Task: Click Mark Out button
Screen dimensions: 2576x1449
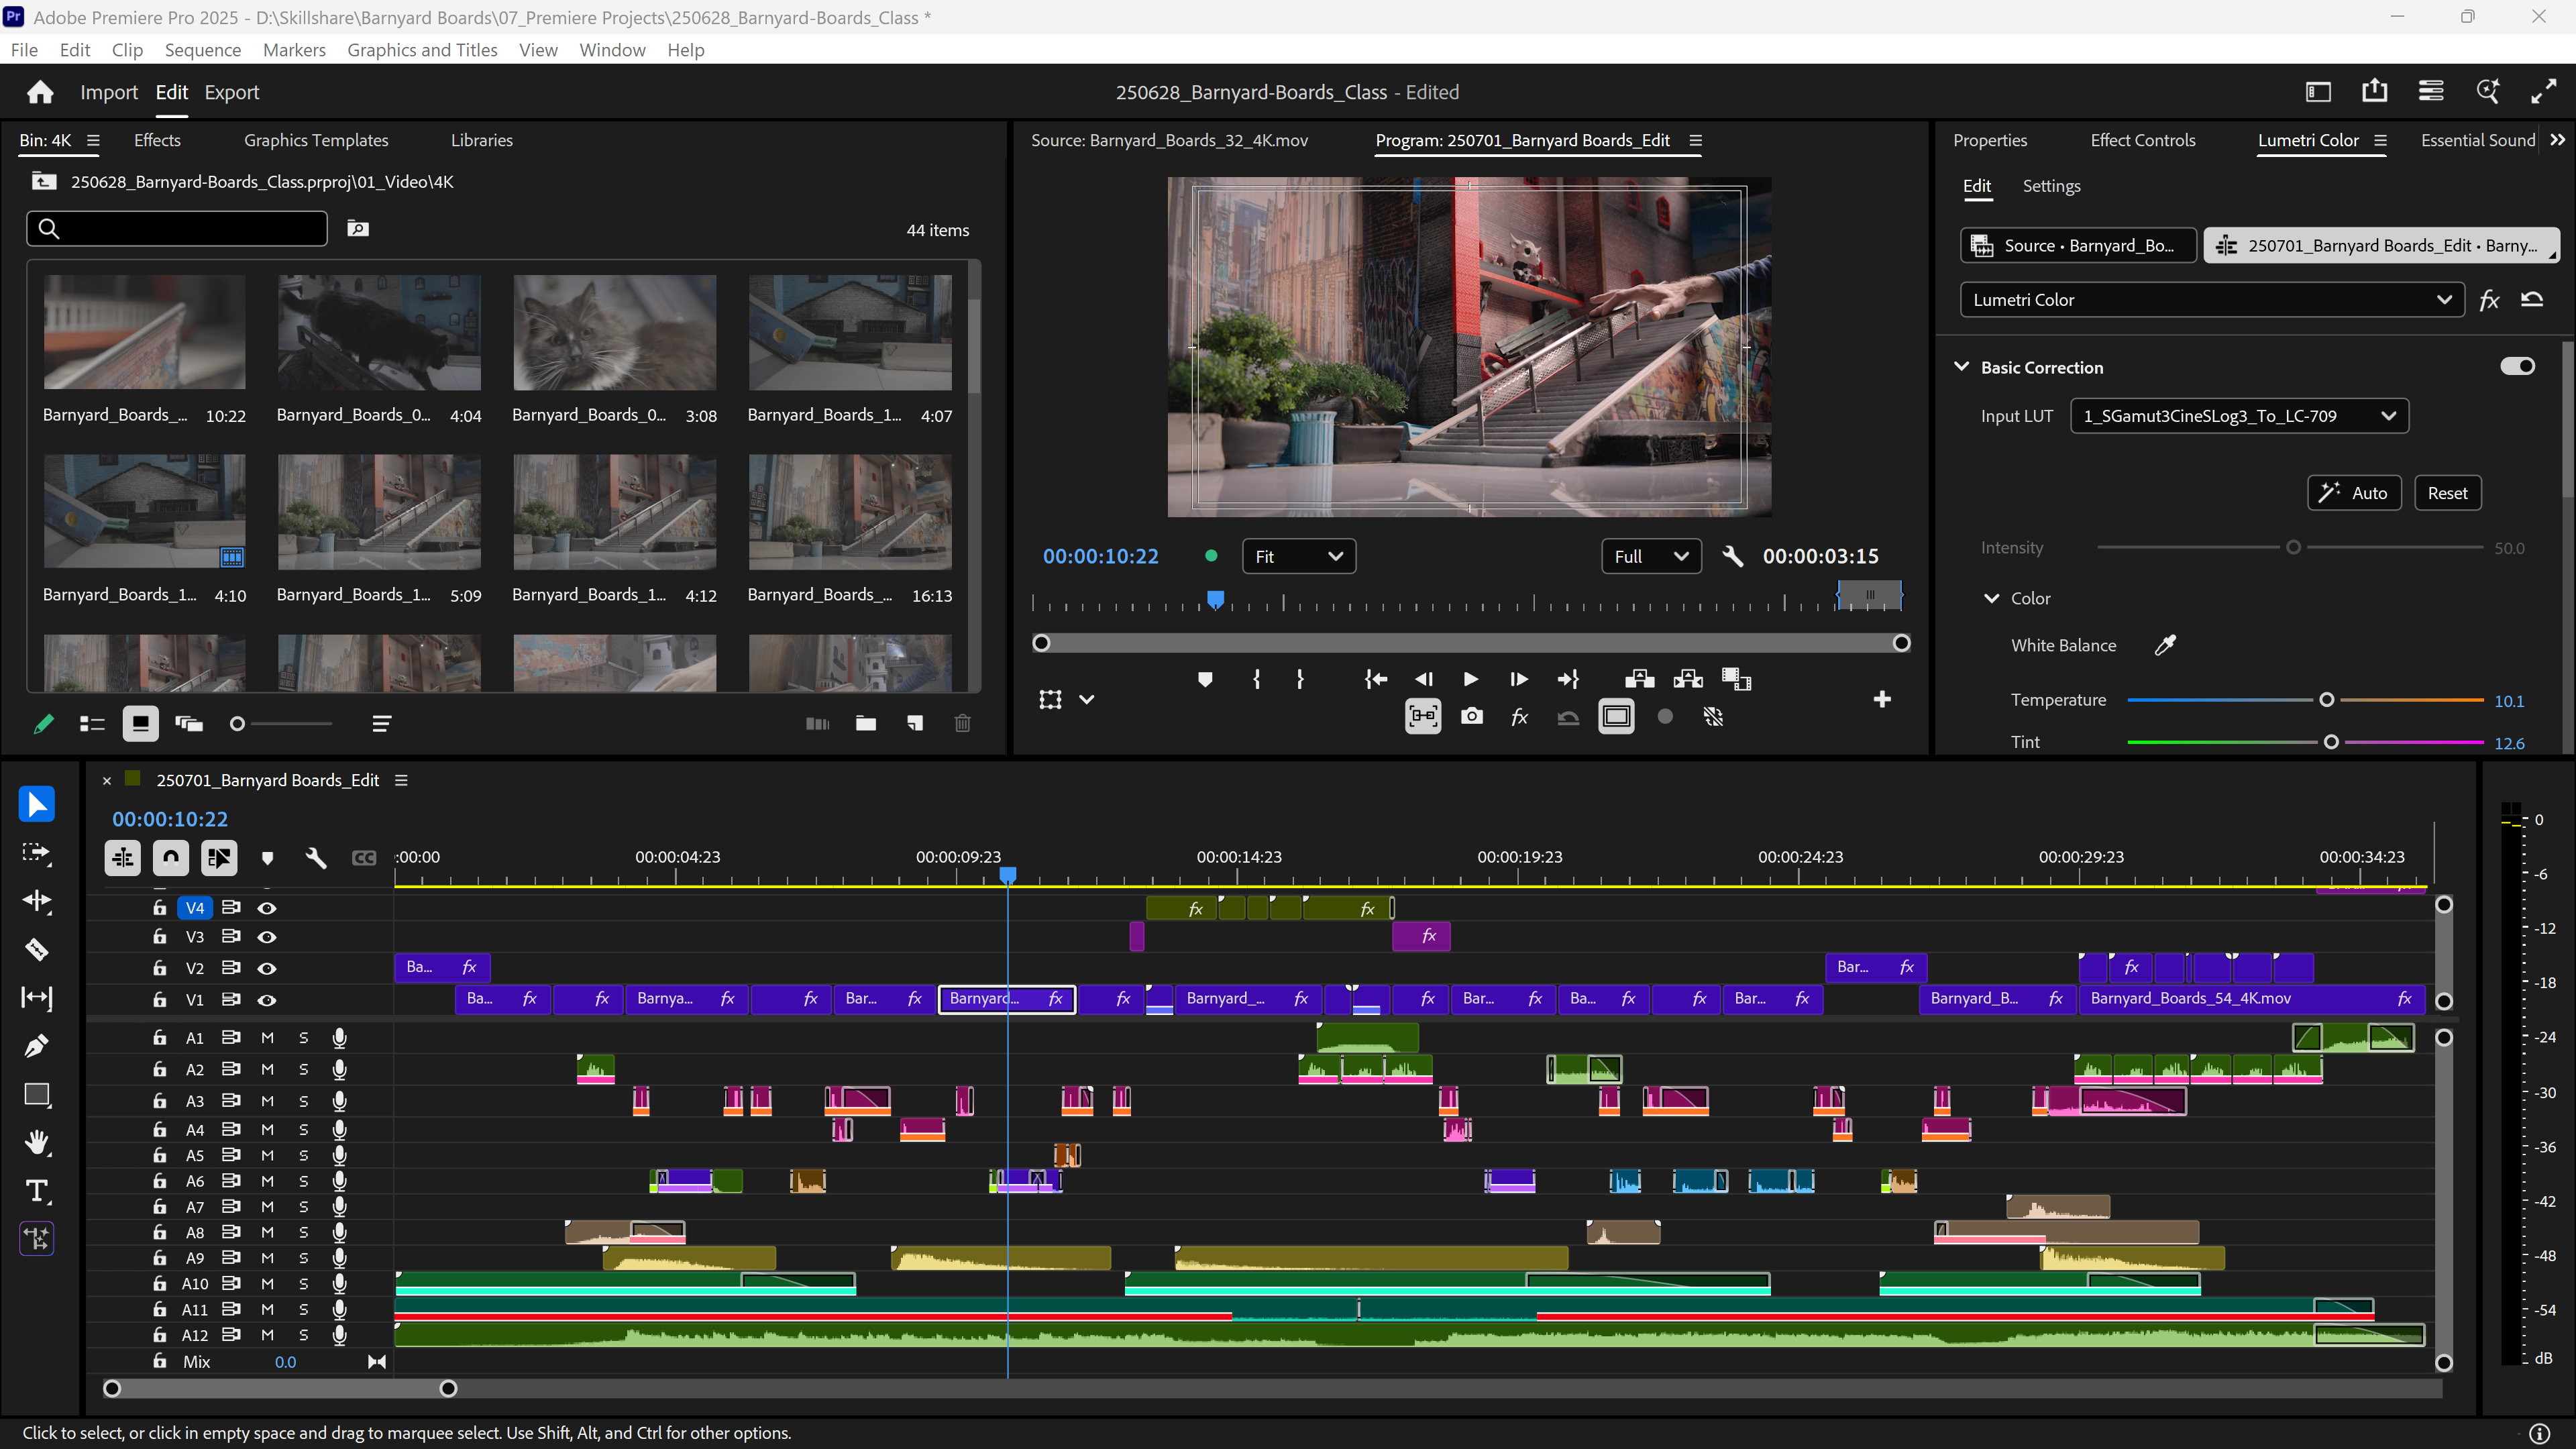Action: pos(1300,680)
